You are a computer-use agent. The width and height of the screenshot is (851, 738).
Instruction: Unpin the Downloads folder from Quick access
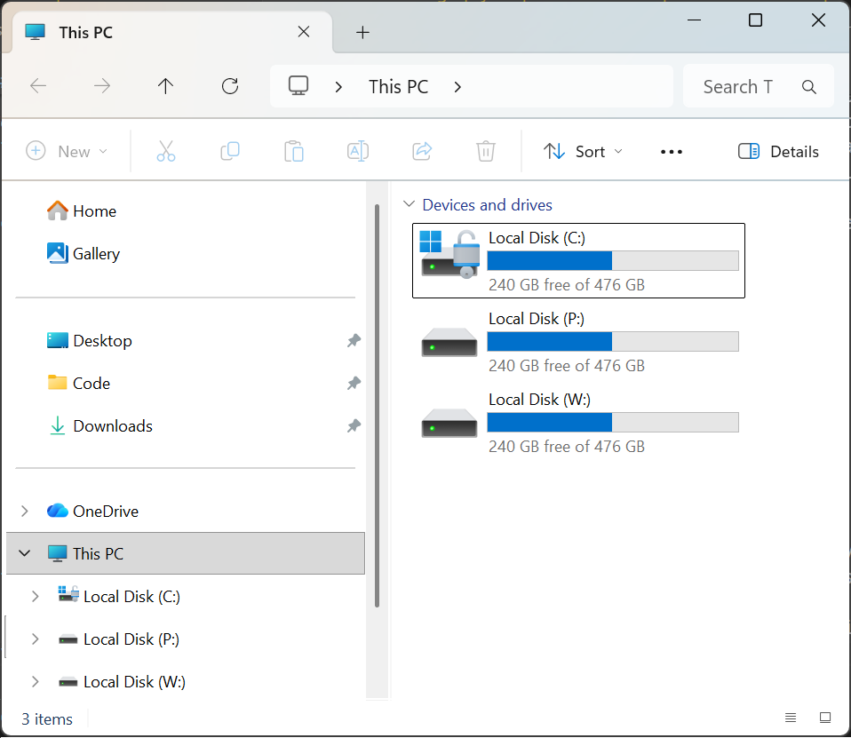(354, 426)
